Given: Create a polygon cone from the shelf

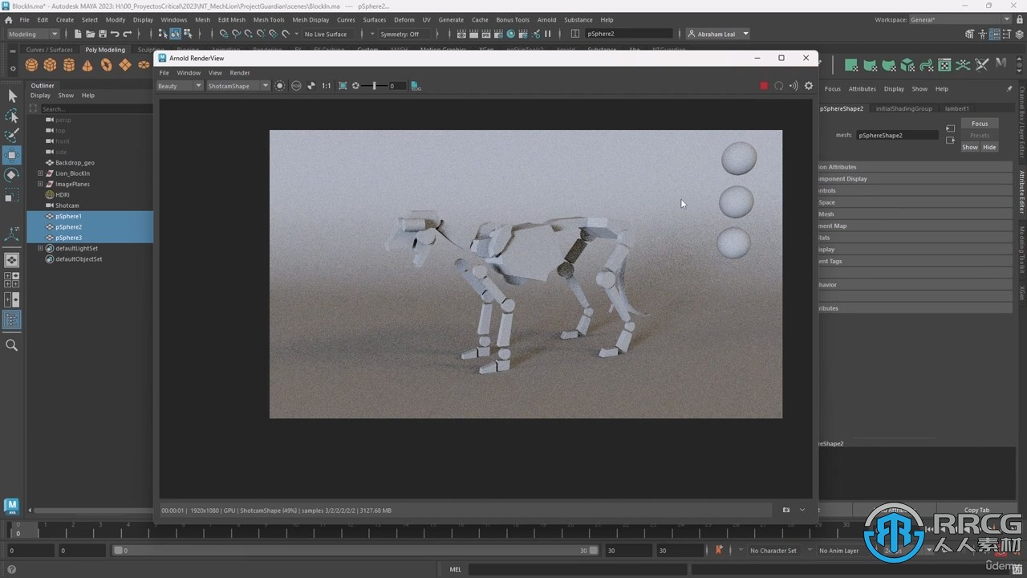Looking at the screenshot, I should tap(87, 65).
